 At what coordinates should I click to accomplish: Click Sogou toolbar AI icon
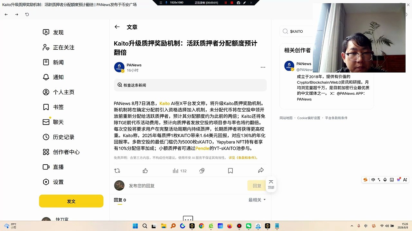pyautogui.click(x=405, y=180)
